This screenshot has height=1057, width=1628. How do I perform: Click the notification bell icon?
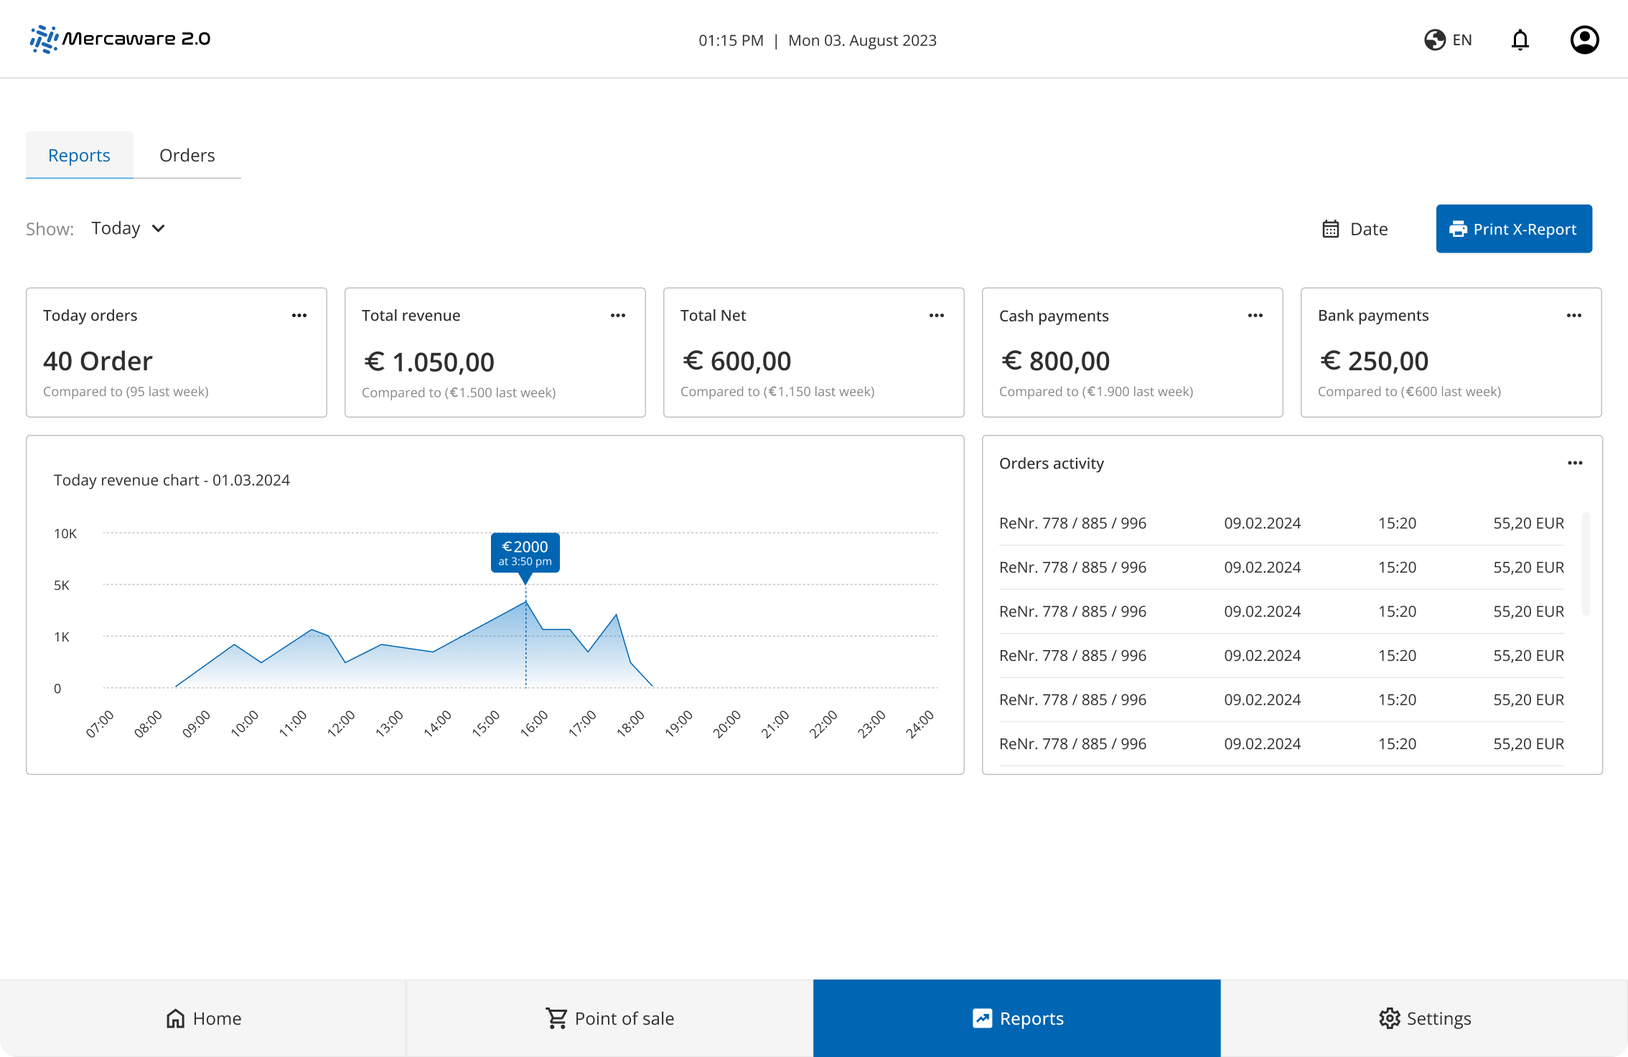[x=1520, y=40]
